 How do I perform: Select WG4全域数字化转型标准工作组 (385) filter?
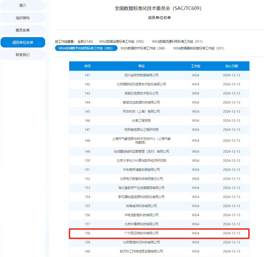tap(86, 48)
